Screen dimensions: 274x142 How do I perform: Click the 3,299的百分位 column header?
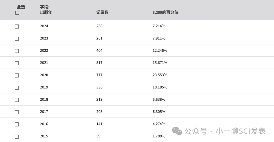[165, 12]
